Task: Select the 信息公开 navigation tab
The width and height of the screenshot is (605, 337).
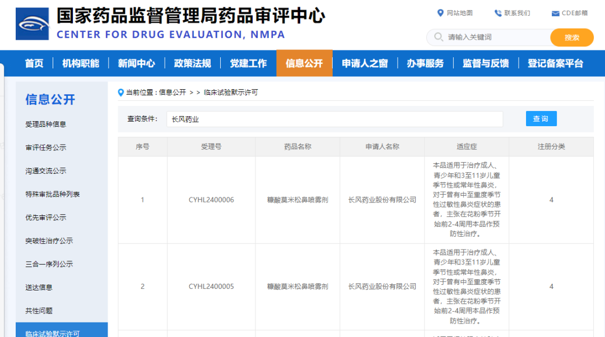Action: tap(304, 63)
